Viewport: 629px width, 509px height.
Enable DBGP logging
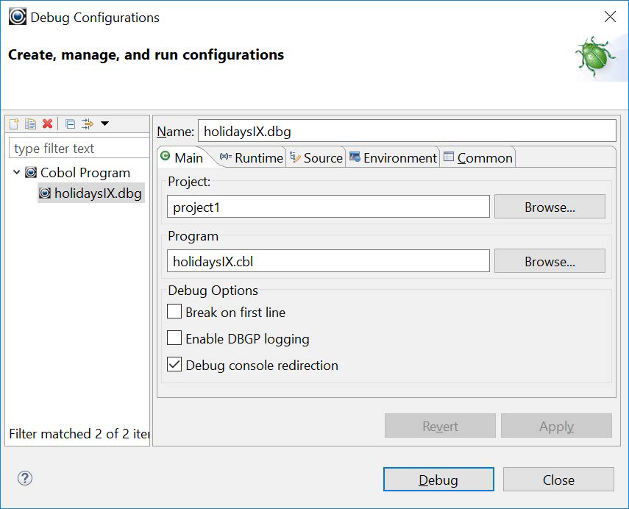point(174,339)
